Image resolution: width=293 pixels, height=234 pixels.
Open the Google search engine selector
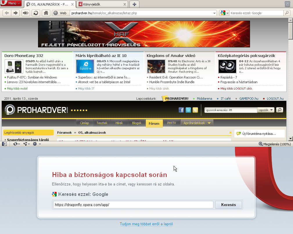coord(224,13)
